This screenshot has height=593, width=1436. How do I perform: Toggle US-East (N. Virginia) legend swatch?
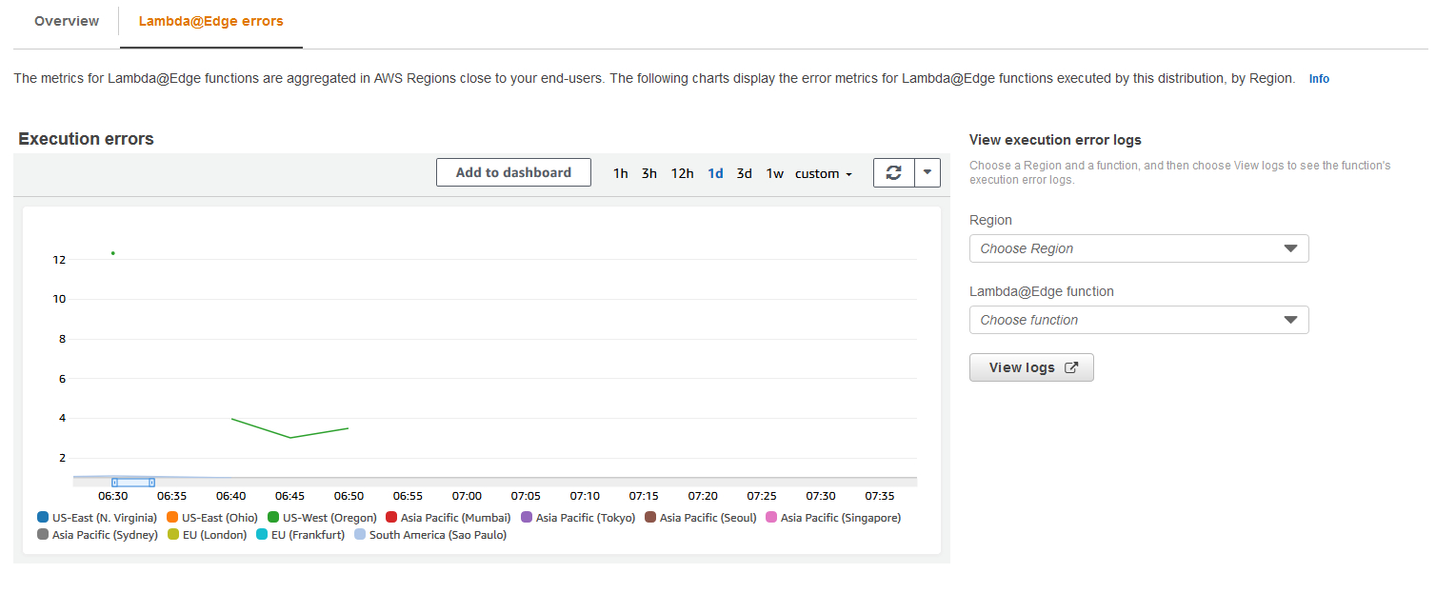click(x=43, y=517)
